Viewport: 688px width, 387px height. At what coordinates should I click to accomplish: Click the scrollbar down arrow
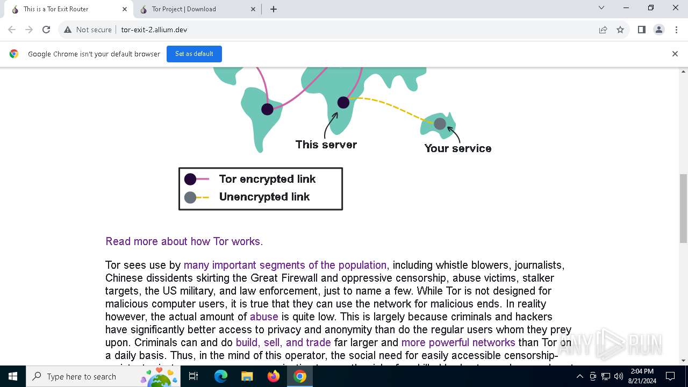[684, 361]
